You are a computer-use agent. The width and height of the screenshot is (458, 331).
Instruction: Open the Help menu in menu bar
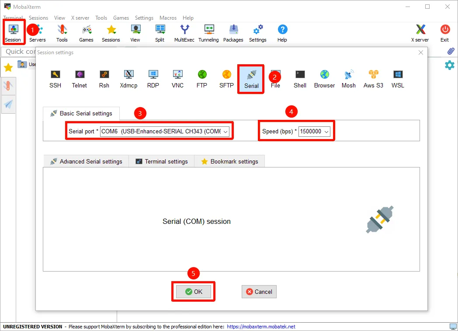pyautogui.click(x=188, y=18)
